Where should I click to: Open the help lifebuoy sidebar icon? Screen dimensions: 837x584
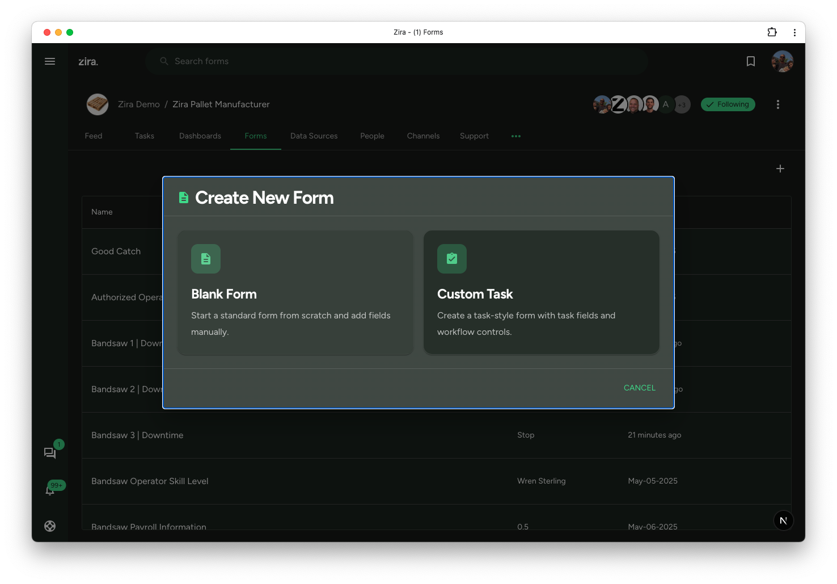50,526
